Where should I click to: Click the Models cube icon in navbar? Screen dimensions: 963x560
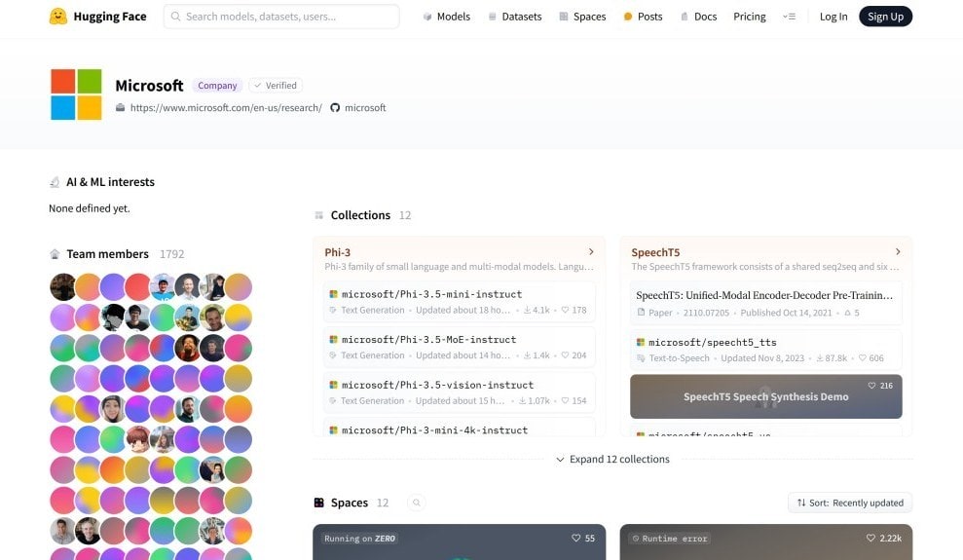[427, 17]
